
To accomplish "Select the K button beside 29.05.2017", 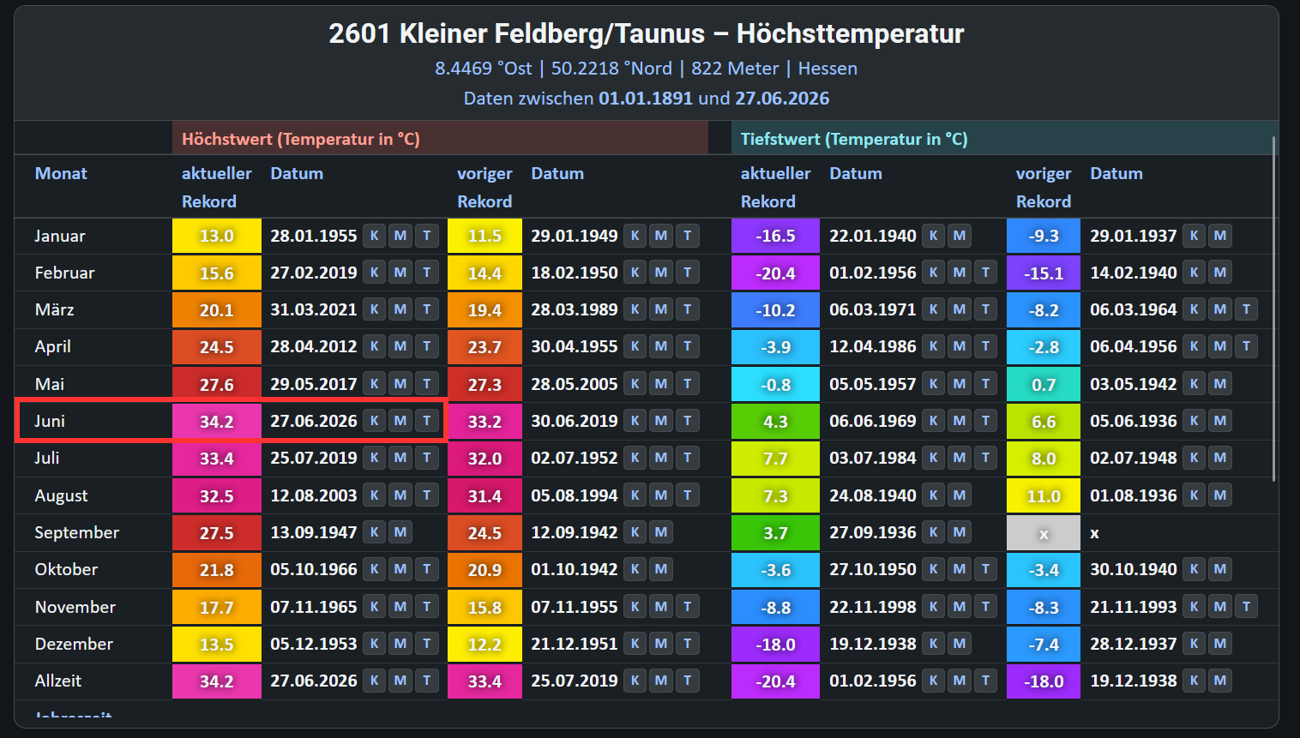I will point(374,384).
